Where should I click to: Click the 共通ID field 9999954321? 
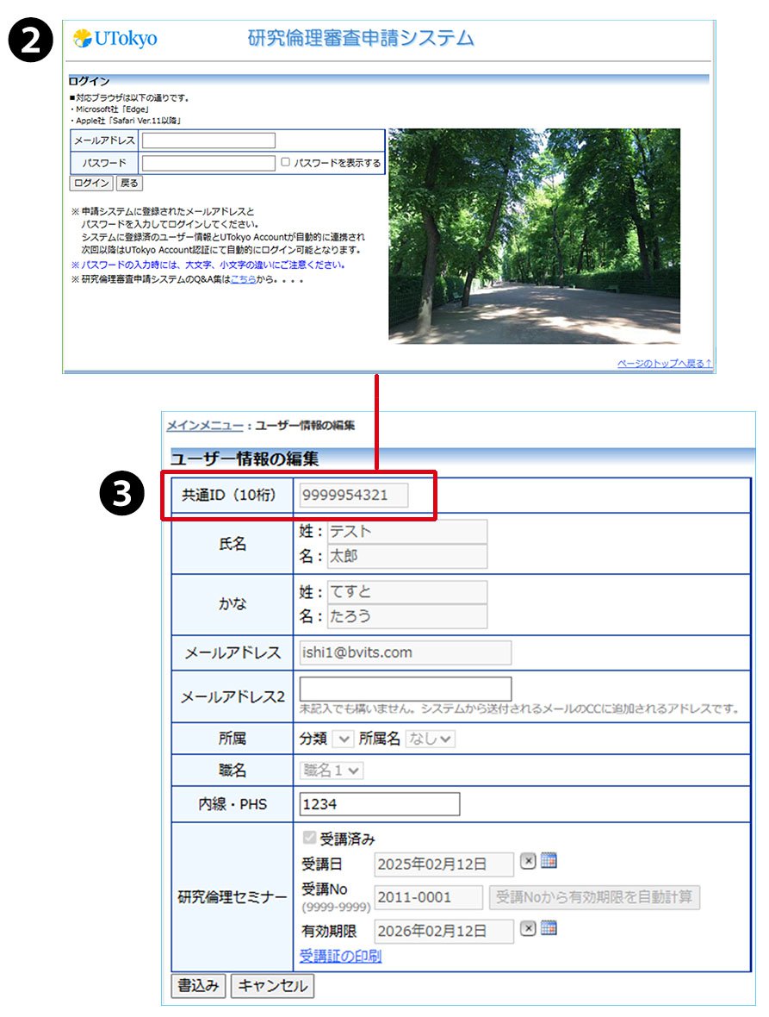pos(354,496)
